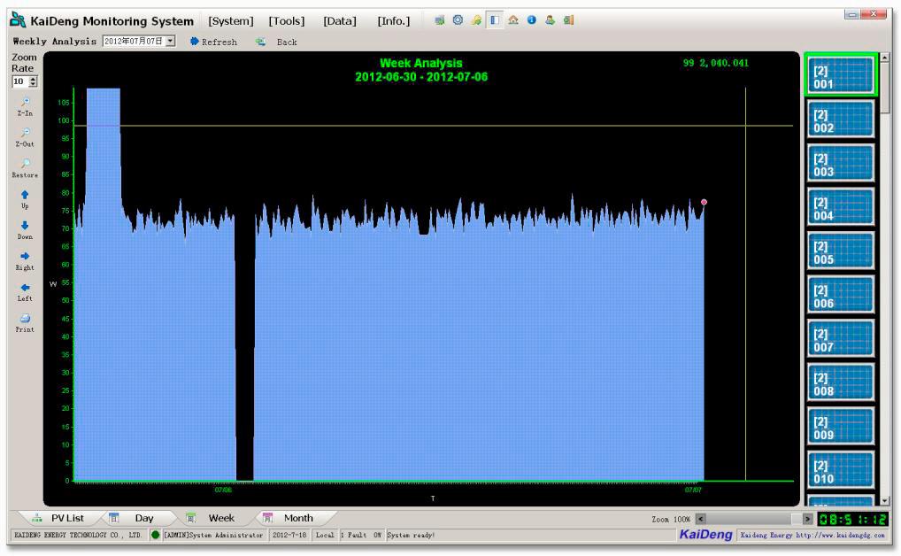Click the Zoom Rate value field
Screen dimensions: 901x556
pos(20,81)
